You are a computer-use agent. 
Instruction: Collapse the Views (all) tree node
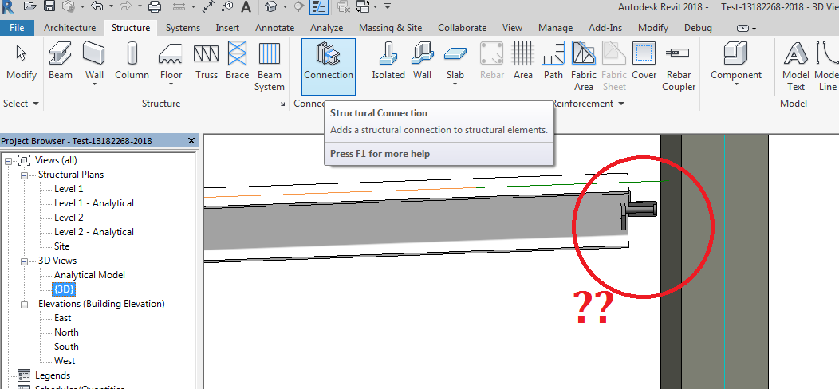point(9,160)
